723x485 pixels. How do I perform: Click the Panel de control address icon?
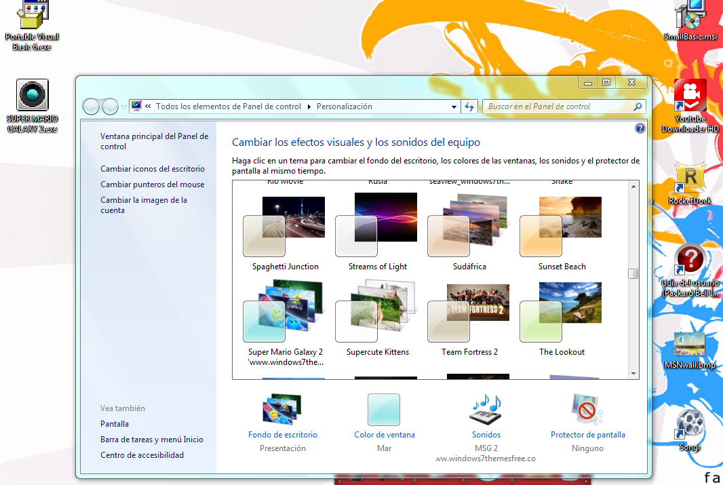[136, 106]
